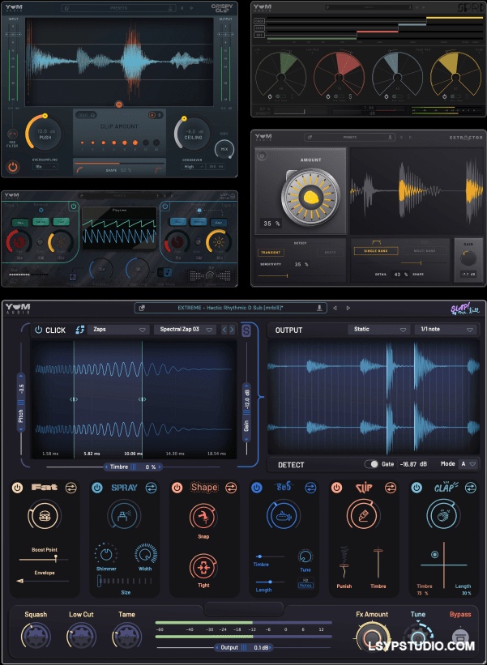487x665 pixels.
Task: Open Crispy Clip crossover High dropdown
Action: click(193, 167)
